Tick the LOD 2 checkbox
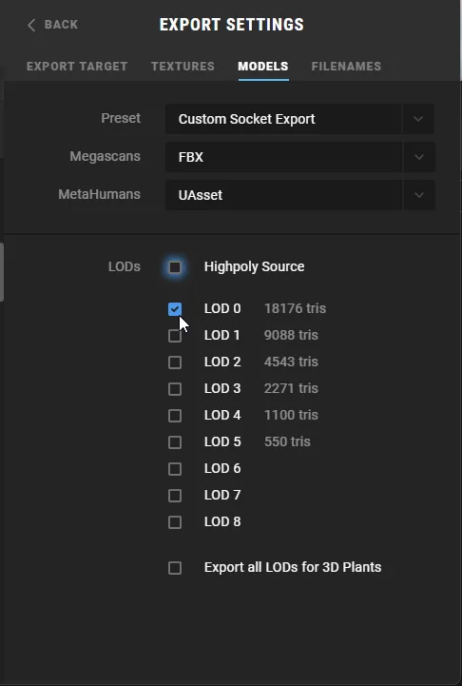The height and width of the screenshot is (686, 462). pos(175,363)
